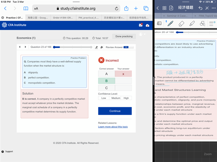Open pen stroke thickness and color settings
The height and width of the screenshot is (162, 217).
[212, 23]
